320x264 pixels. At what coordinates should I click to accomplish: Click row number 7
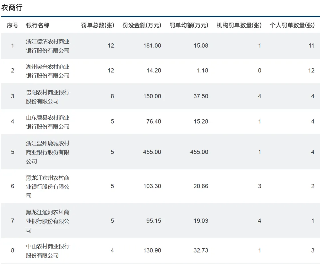coord(13,221)
